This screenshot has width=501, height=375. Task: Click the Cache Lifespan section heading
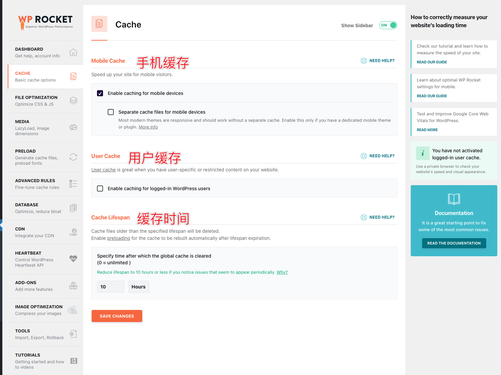[110, 217]
